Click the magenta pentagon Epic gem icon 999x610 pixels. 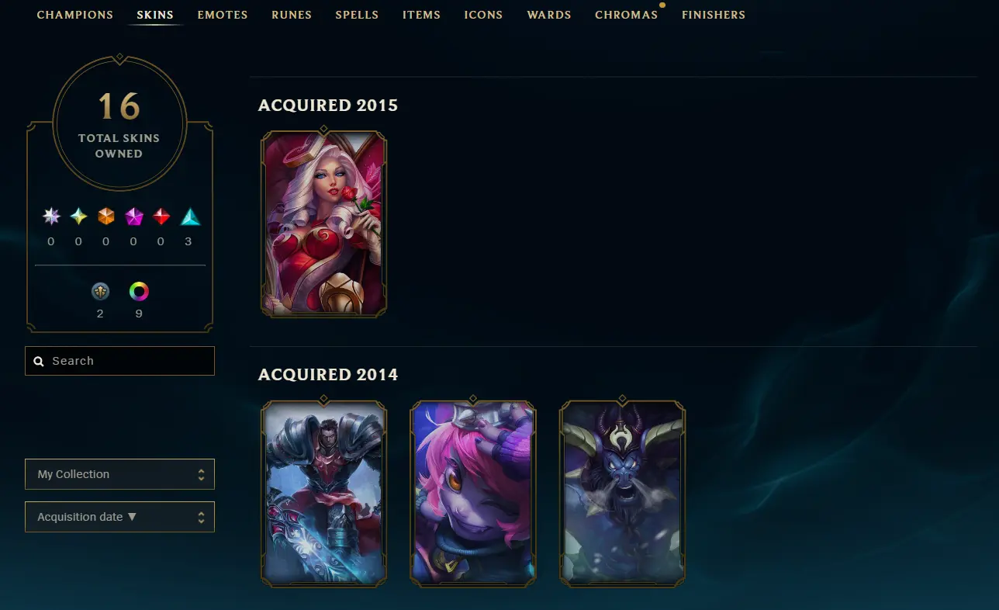click(134, 217)
